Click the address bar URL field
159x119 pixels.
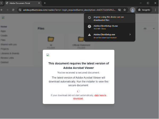pos(69,10)
